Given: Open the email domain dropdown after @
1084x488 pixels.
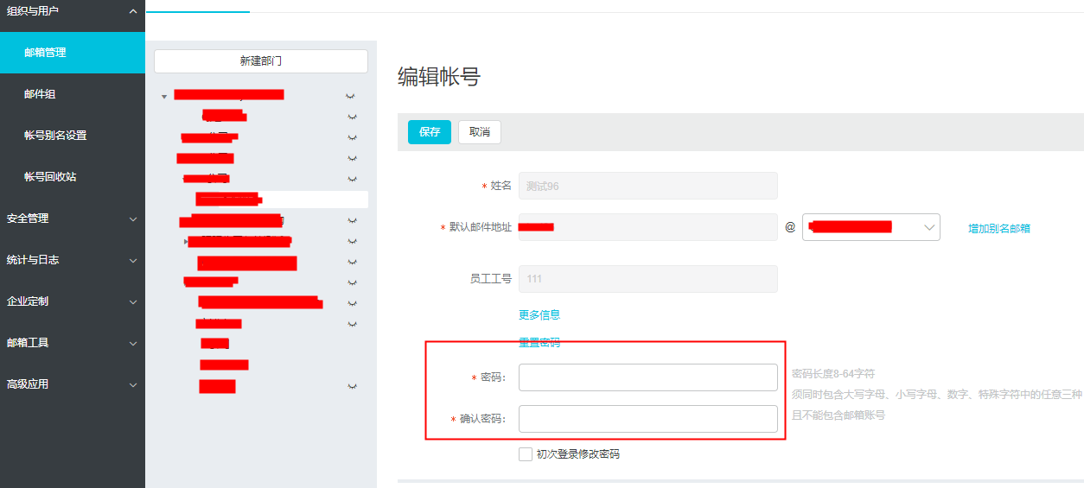Looking at the screenshot, I should tap(871, 227).
